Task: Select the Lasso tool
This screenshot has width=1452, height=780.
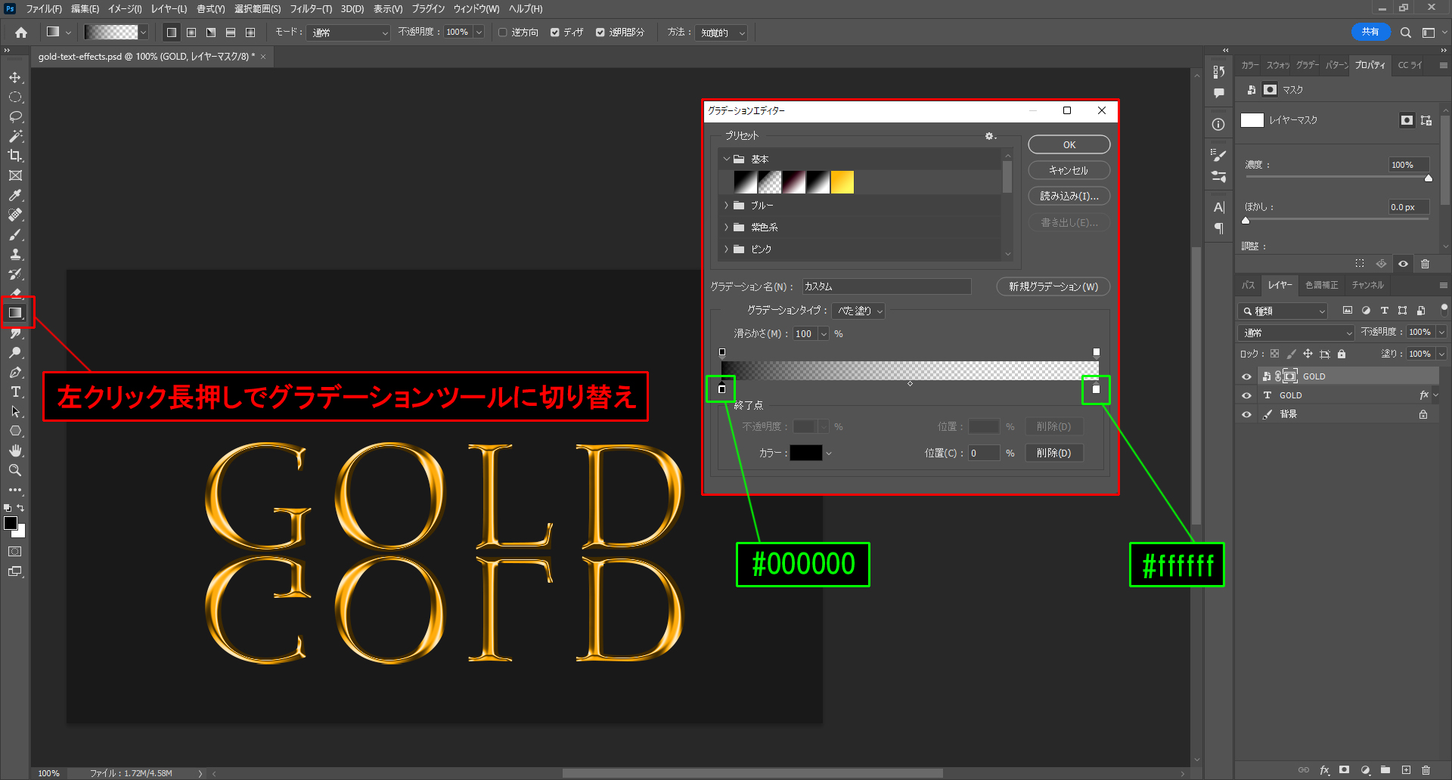Action: [15, 117]
